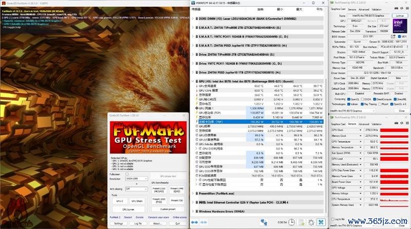This screenshot has height=229, width=411.
Task: Open hamburger menu in top GPU-Z window
Action: (407, 9)
